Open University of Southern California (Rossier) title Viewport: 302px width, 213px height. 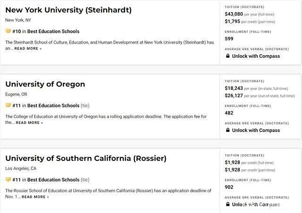click(86, 158)
